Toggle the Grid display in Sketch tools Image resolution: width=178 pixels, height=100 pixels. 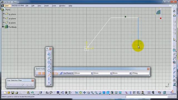coord(39,73)
